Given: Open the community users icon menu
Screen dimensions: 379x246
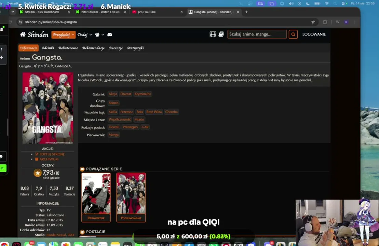Looking at the screenshot, I should [99, 35].
